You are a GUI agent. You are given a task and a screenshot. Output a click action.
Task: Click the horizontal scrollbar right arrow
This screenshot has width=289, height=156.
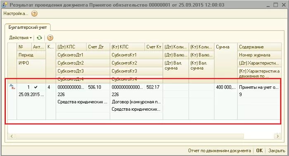[277, 136]
